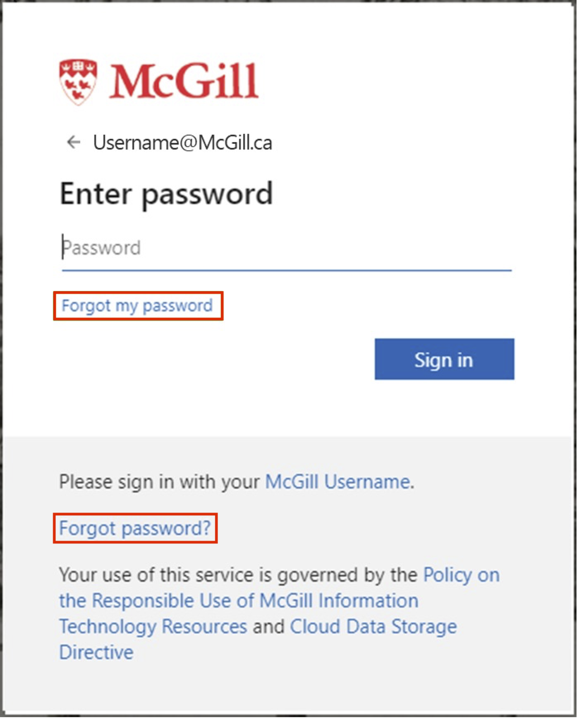This screenshot has height=718, width=577.
Task: Click the McGill shield crest logo
Action: (x=78, y=81)
